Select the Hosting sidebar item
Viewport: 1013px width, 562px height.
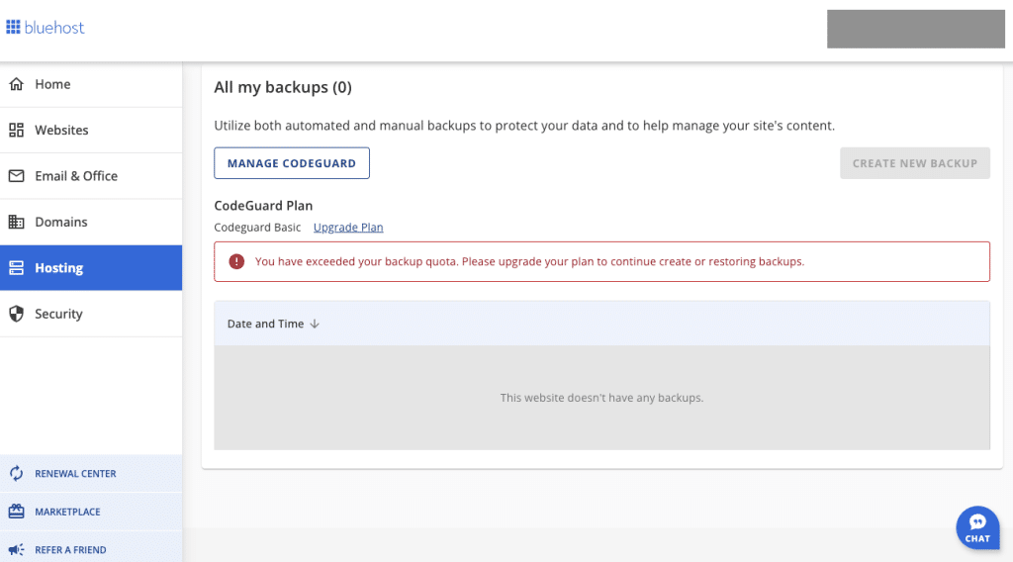click(59, 268)
